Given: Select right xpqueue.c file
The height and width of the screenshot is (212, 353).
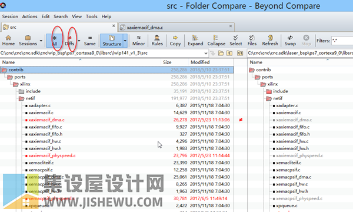Looking at the screenshot, I should tap(287, 206).
